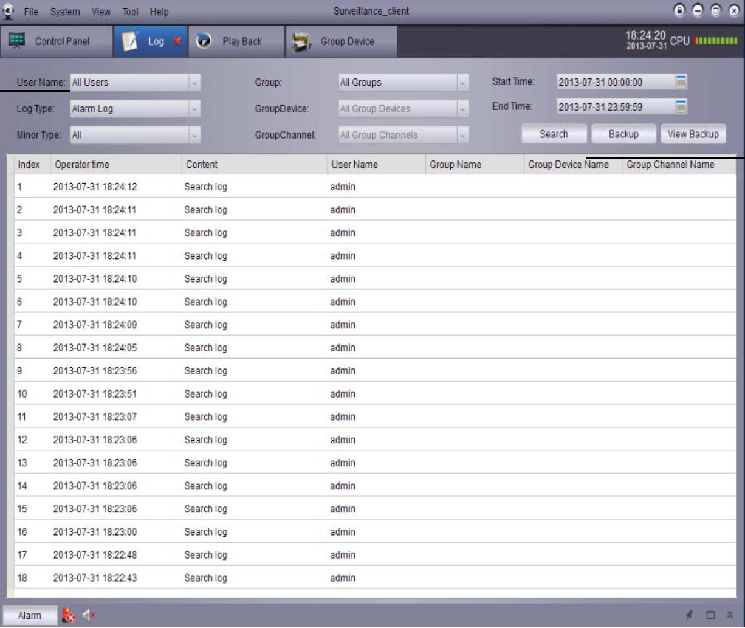Click the alarm clear icon beside Alarm
Image resolution: width=745 pixels, height=628 pixels.
point(69,616)
